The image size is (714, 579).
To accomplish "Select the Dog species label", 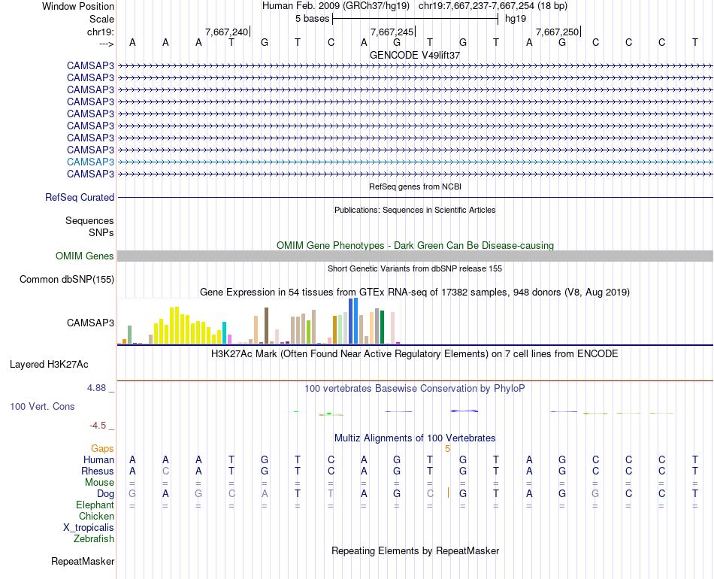I will [105, 494].
